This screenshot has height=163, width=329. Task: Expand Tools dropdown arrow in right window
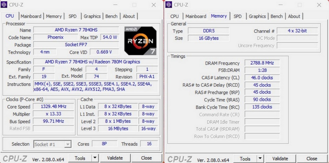[x=260, y=159]
